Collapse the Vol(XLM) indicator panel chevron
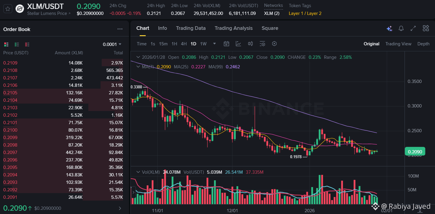This screenshot has height=214, width=435. [138, 172]
